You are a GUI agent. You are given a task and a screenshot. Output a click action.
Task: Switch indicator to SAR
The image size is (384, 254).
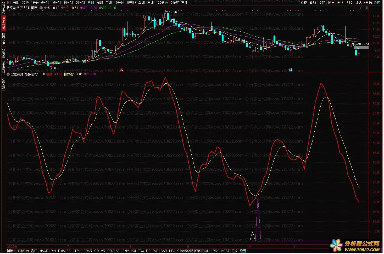[164, 251]
